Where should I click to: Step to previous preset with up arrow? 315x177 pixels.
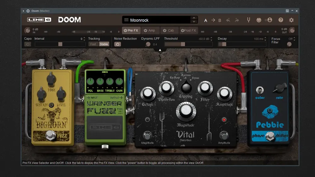click(x=194, y=18)
